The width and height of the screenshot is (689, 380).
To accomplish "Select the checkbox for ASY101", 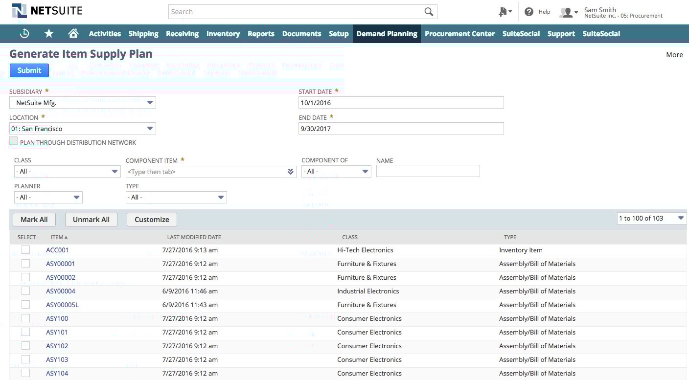I will [x=25, y=332].
